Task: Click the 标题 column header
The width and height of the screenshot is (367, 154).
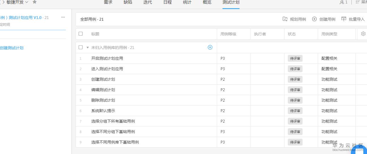Action: click(95, 34)
